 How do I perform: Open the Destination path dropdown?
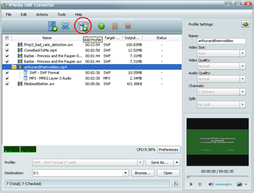tap(125, 173)
